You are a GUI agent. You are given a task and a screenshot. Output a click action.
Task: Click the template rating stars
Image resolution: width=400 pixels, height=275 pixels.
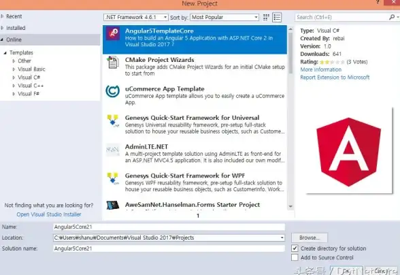[332, 62]
